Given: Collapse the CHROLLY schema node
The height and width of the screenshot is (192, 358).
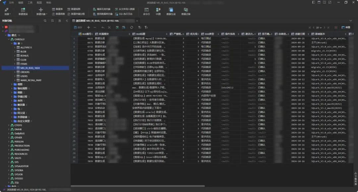Looking at the screenshot, I should click(x=9, y=39).
